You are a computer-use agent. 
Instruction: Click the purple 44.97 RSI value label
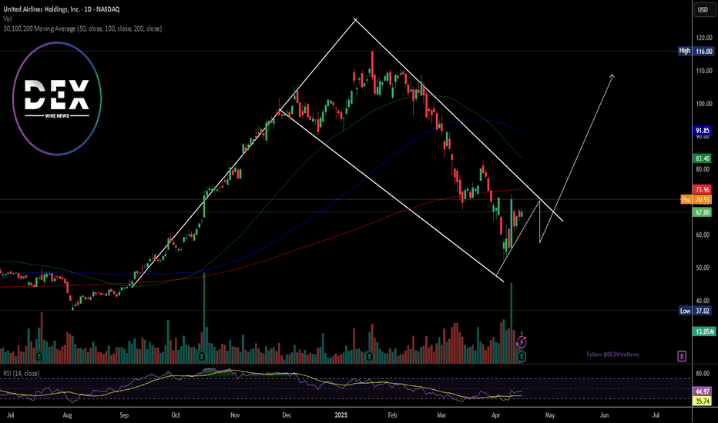tap(703, 392)
